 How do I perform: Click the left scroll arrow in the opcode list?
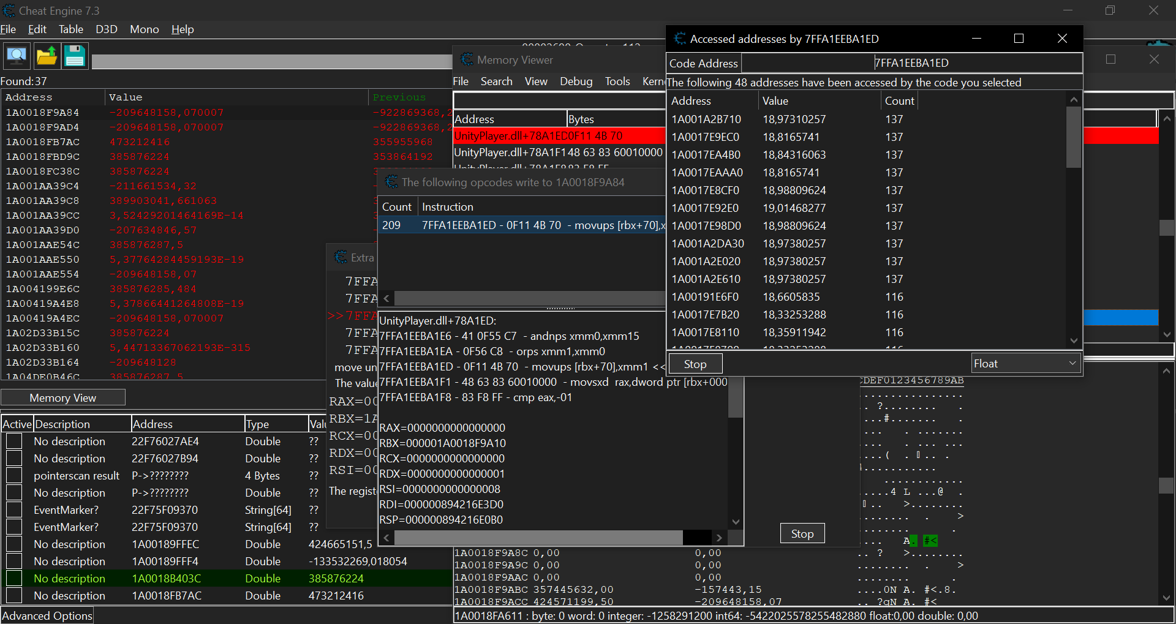386,298
